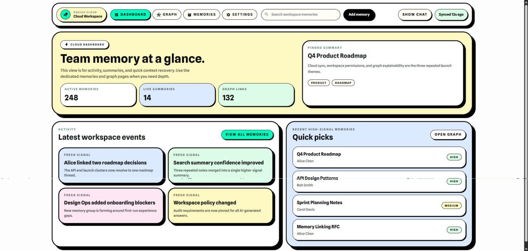Screen dimensions: 528x251
Task: Go to the Memories tab
Action: coord(202,14)
